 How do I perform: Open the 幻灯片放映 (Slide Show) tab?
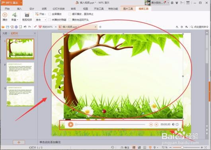[x=59, y=9]
